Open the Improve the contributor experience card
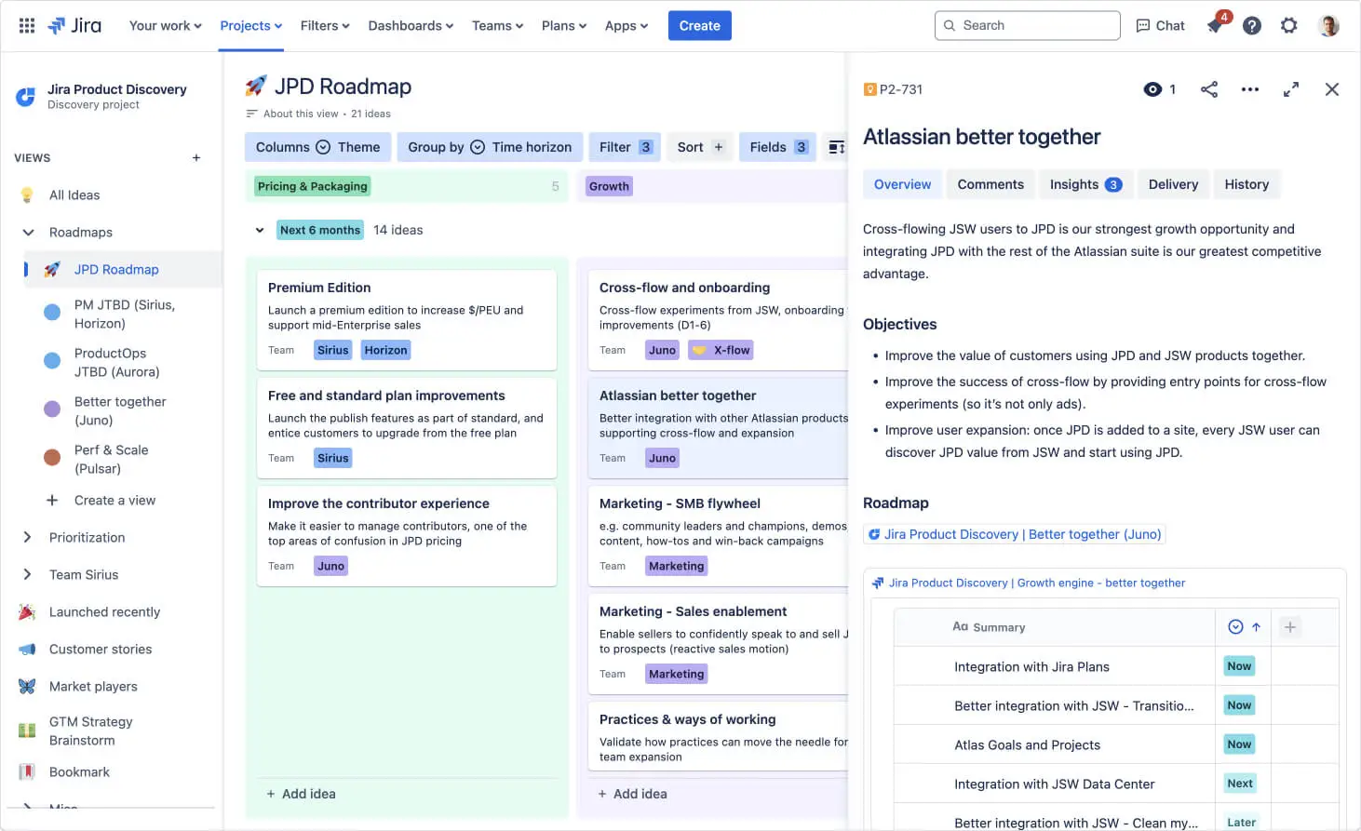This screenshot has width=1361, height=831. pos(407,535)
